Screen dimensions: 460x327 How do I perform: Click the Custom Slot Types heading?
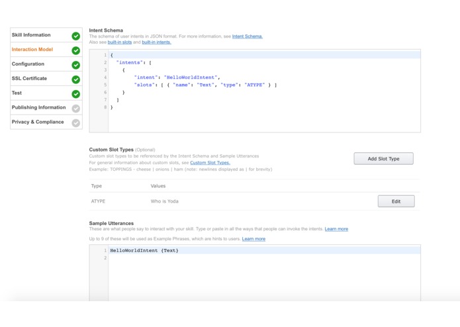(111, 150)
